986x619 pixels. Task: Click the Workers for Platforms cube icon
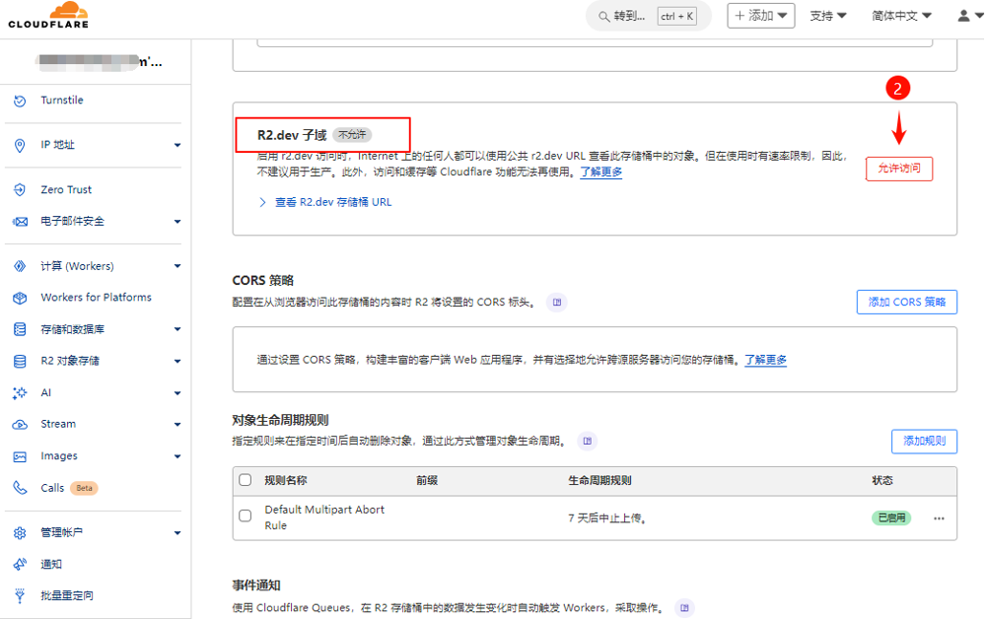(x=20, y=298)
